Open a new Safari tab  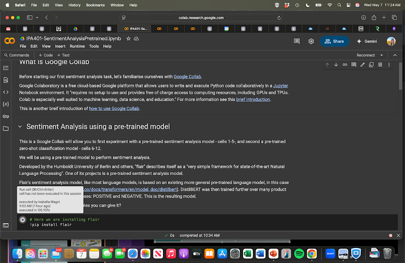click(x=384, y=18)
